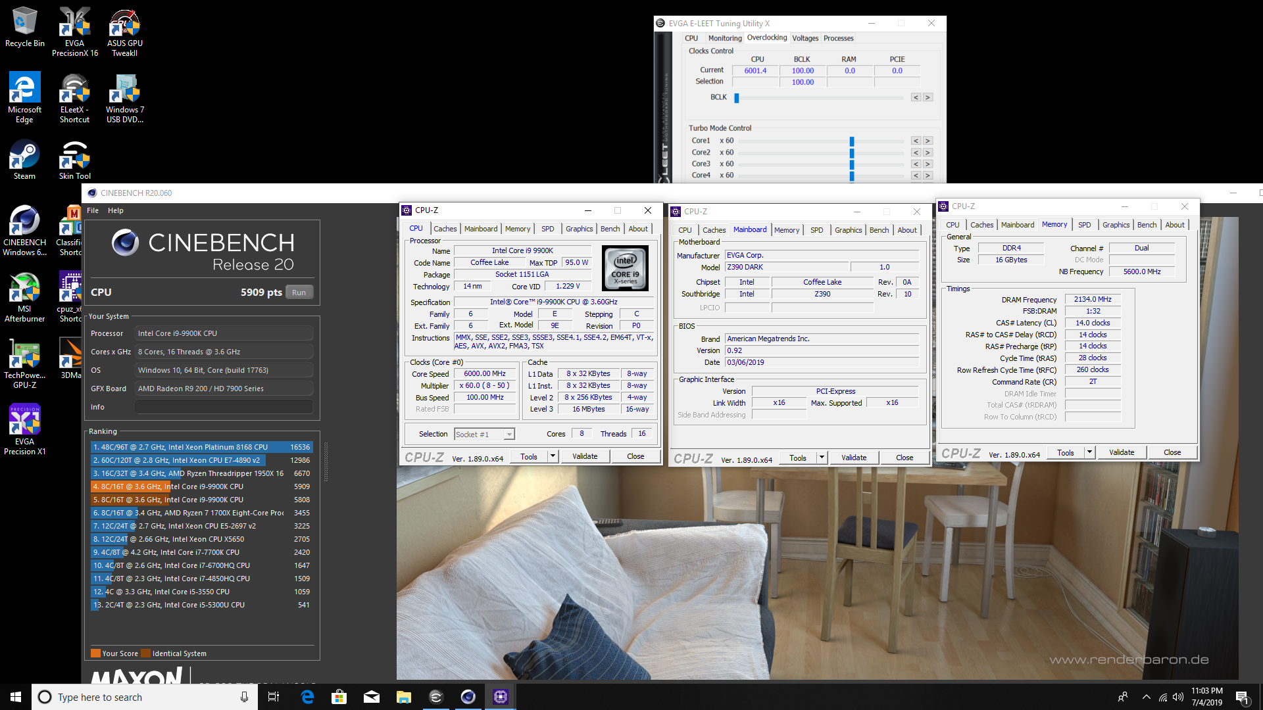Adjust the Core3 turbo slider handle
The height and width of the screenshot is (710, 1263).
[852, 164]
